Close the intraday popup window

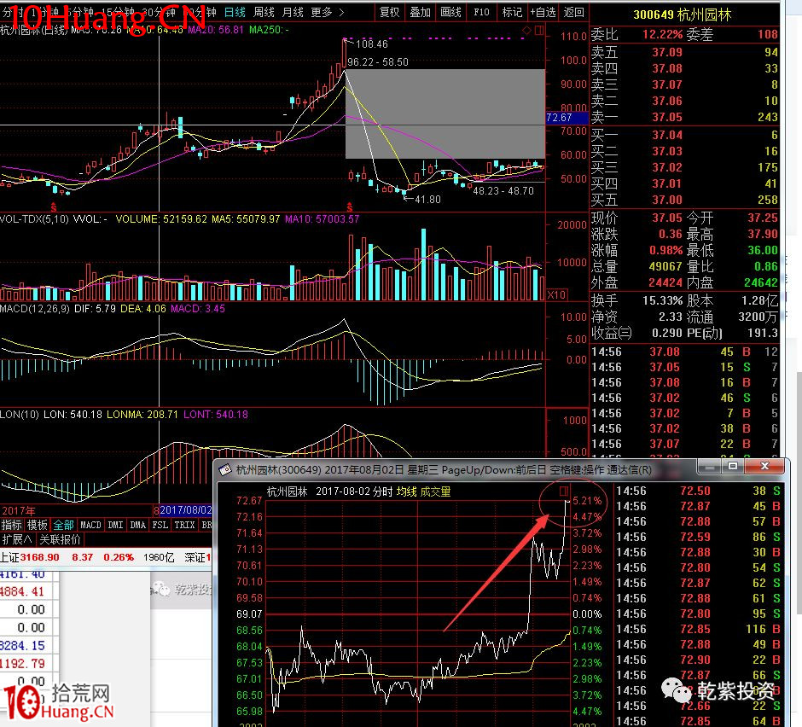pos(764,466)
